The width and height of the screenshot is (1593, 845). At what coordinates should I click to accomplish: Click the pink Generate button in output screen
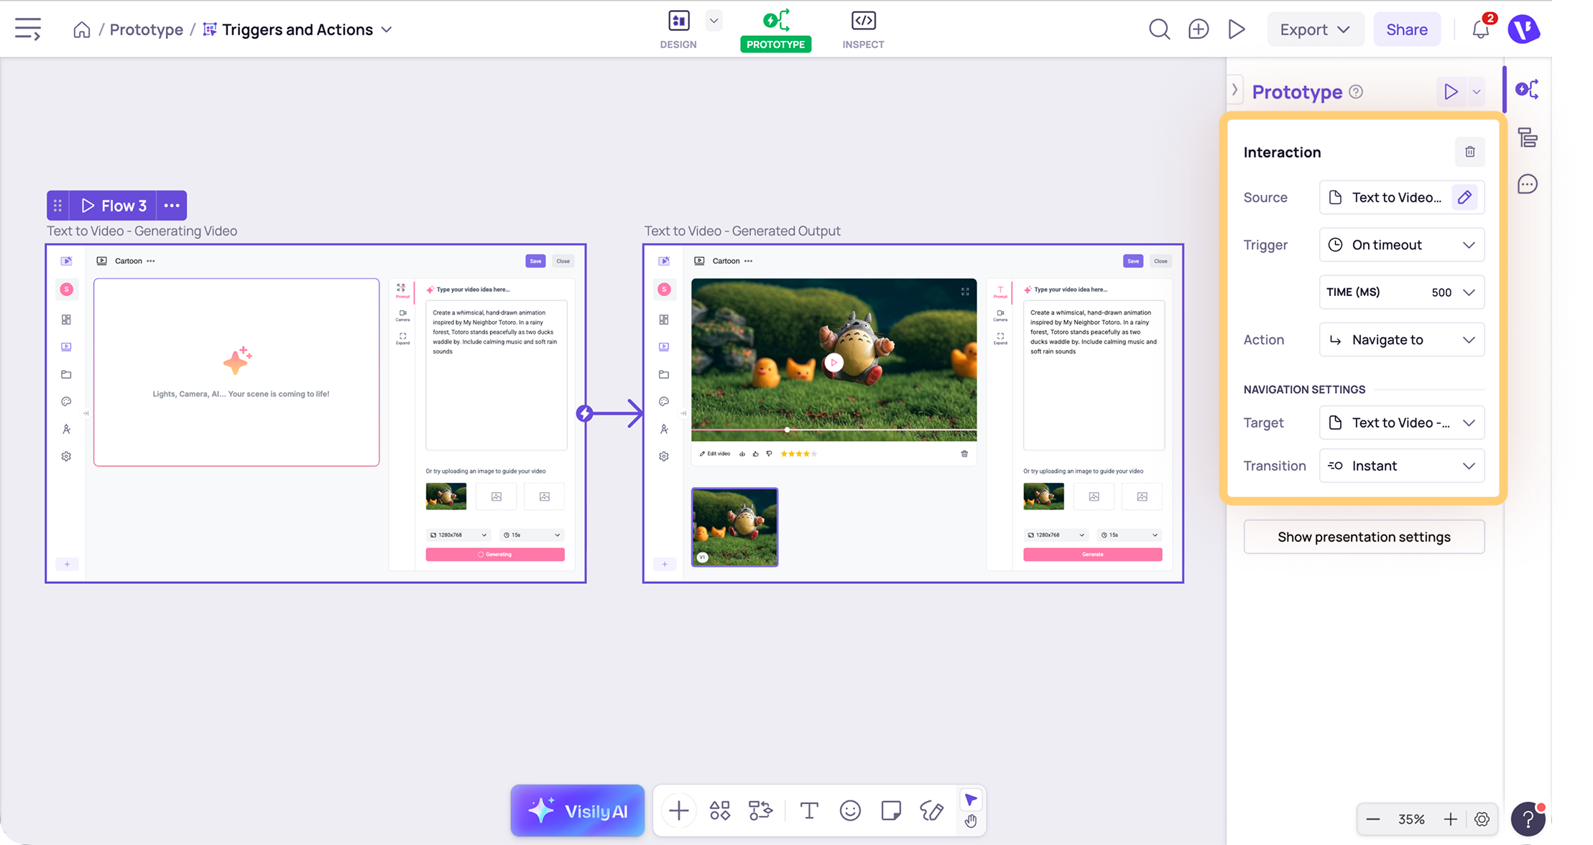[x=1092, y=554]
